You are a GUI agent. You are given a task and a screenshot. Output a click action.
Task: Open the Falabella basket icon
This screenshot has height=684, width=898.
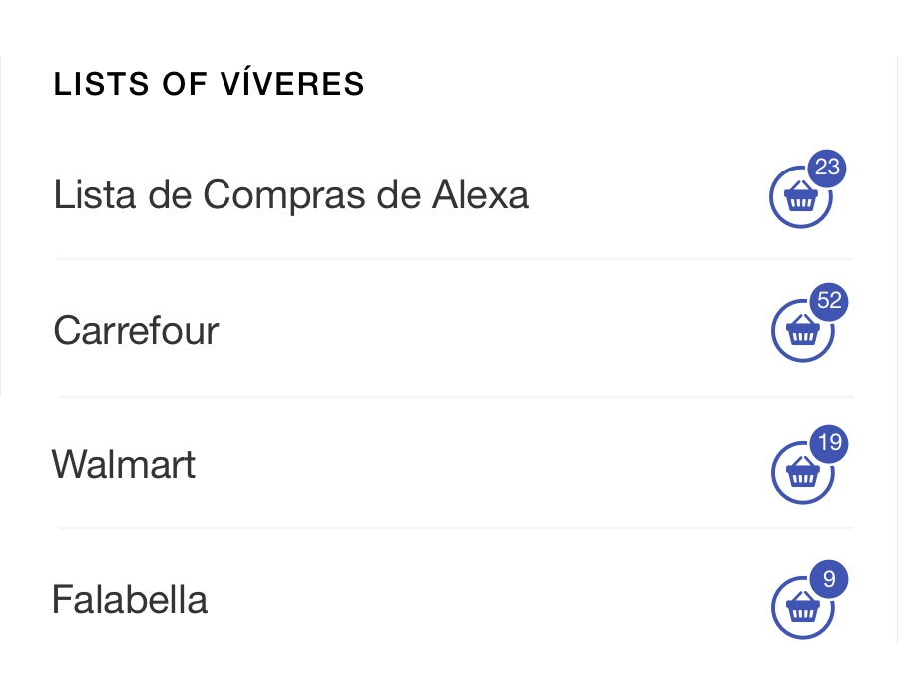[802, 607]
